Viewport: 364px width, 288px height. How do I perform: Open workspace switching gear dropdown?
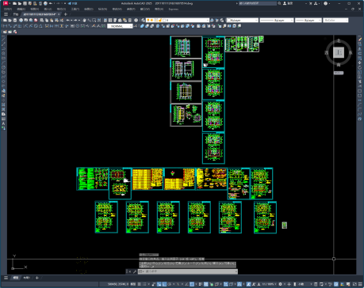(x=281, y=284)
